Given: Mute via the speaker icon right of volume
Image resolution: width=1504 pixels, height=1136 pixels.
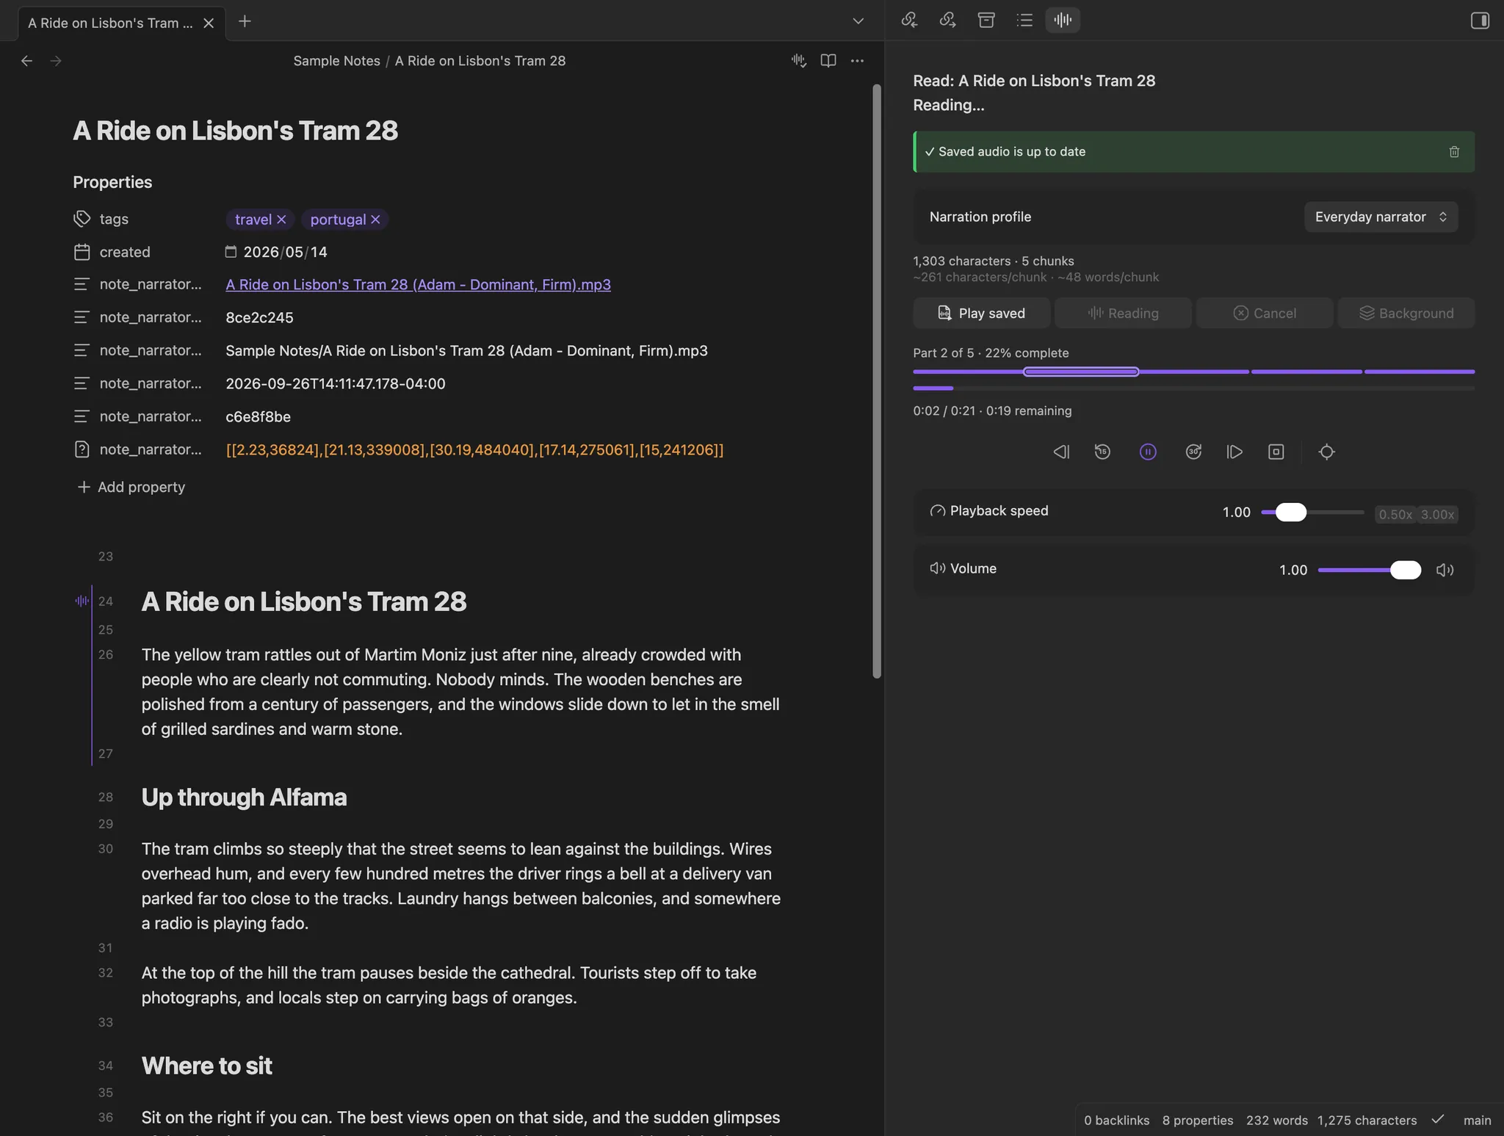Looking at the screenshot, I should pos(1445,571).
